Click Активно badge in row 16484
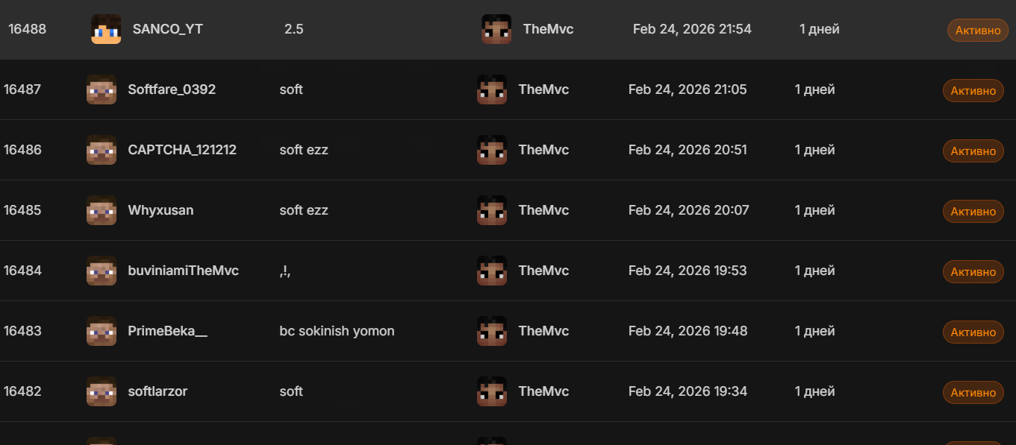Image resolution: width=1016 pixels, height=445 pixels. [973, 272]
